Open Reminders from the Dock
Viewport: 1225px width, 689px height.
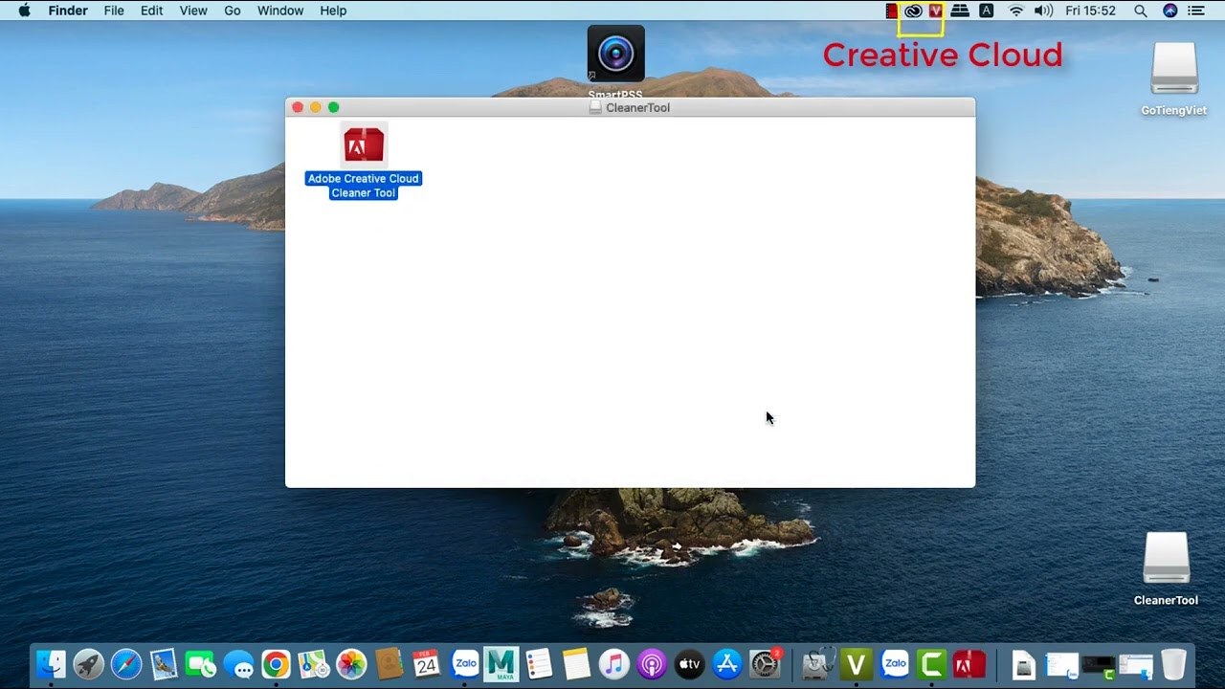tap(539, 663)
